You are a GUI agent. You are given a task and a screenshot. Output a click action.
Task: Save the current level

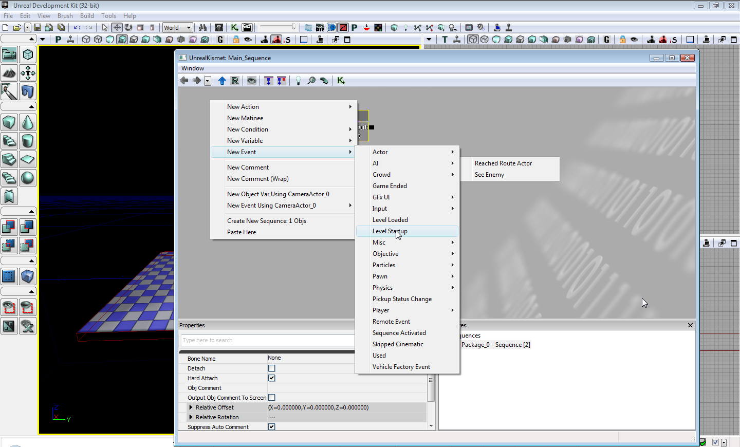(38, 27)
